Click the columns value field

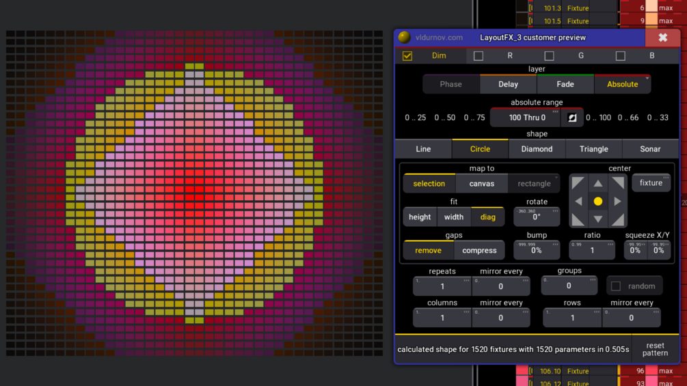pyautogui.click(x=442, y=318)
